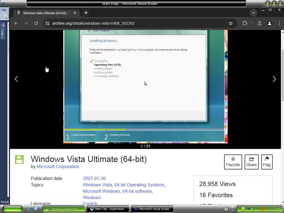The height and width of the screenshot is (213, 284).
Task: Switch to New Tab - Supermium taskbar button
Action: click(x=108, y=209)
